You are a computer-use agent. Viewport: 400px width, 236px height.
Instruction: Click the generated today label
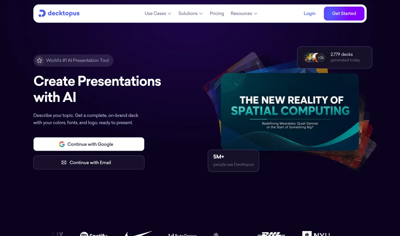[345, 60]
